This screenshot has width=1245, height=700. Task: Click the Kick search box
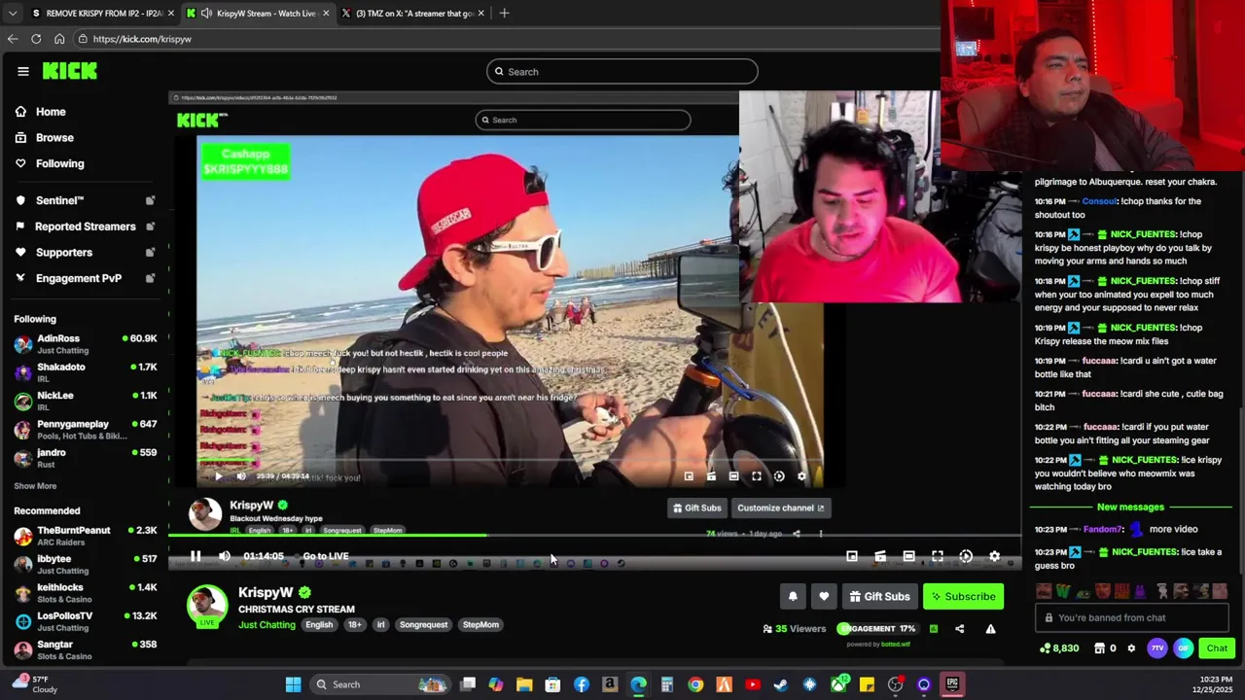click(622, 71)
